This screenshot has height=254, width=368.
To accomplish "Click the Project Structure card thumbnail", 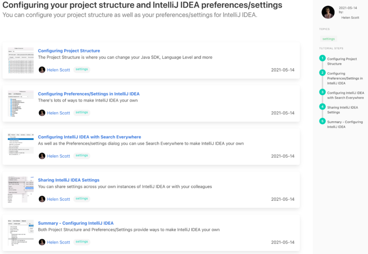I will click(21, 59).
